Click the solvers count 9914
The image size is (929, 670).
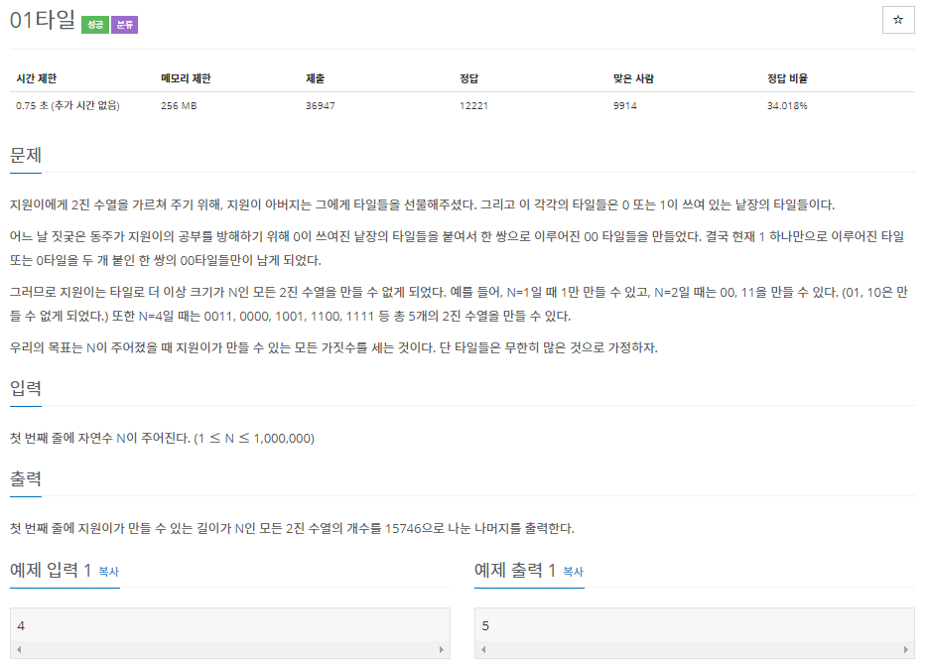(625, 105)
